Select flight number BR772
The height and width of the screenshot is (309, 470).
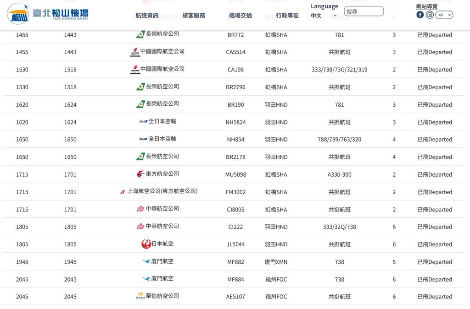click(x=235, y=35)
